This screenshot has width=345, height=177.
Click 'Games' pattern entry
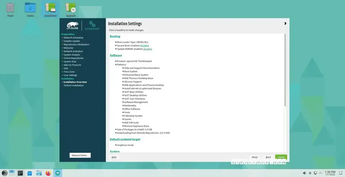pyautogui.click(x=128, y=119)
